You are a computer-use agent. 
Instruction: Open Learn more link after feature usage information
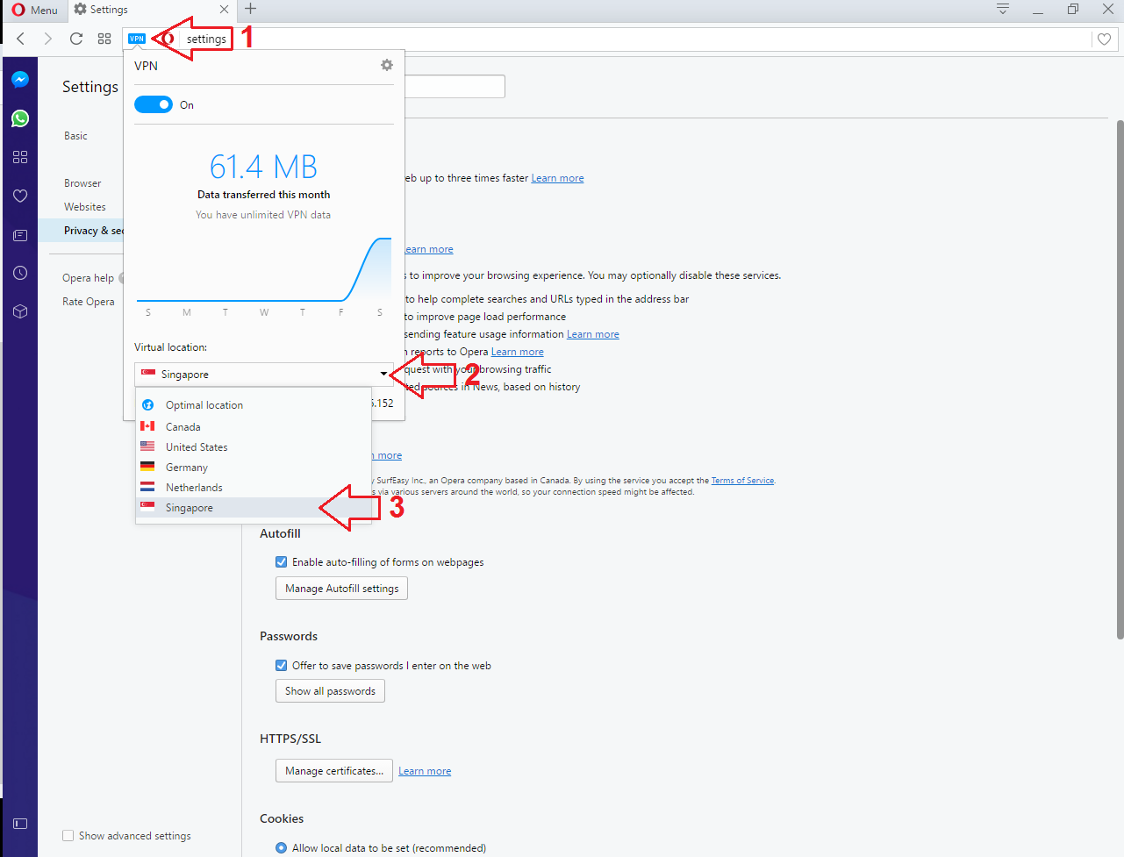pos(593,334)
